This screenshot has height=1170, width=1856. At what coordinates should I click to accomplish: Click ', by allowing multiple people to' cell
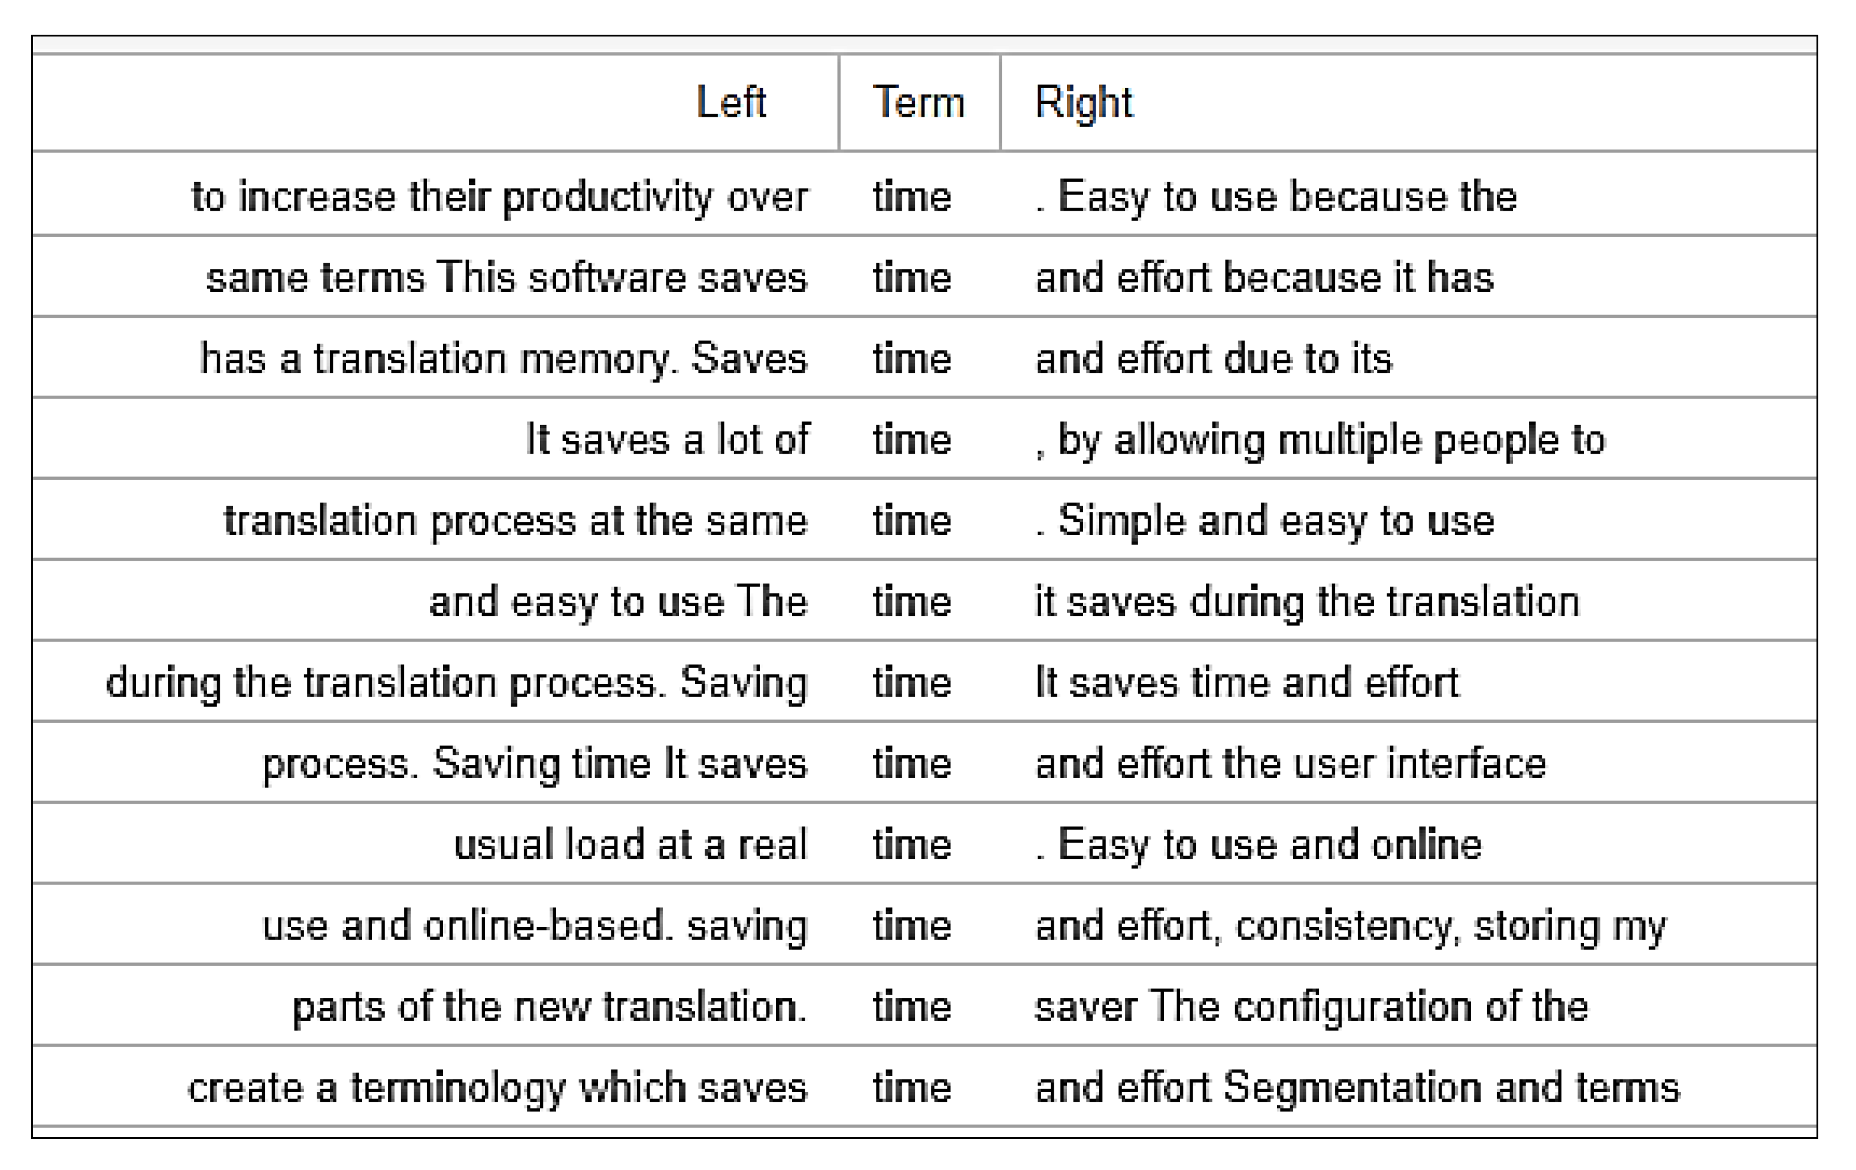pyautogui.click(x=1320, y=440)
